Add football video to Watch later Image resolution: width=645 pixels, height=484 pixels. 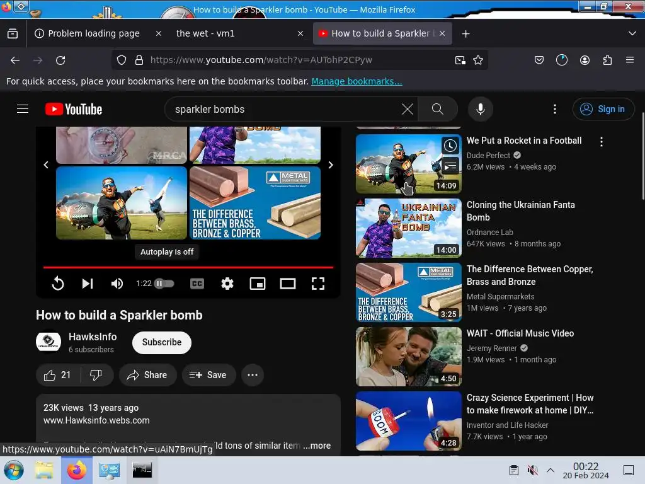450,146
